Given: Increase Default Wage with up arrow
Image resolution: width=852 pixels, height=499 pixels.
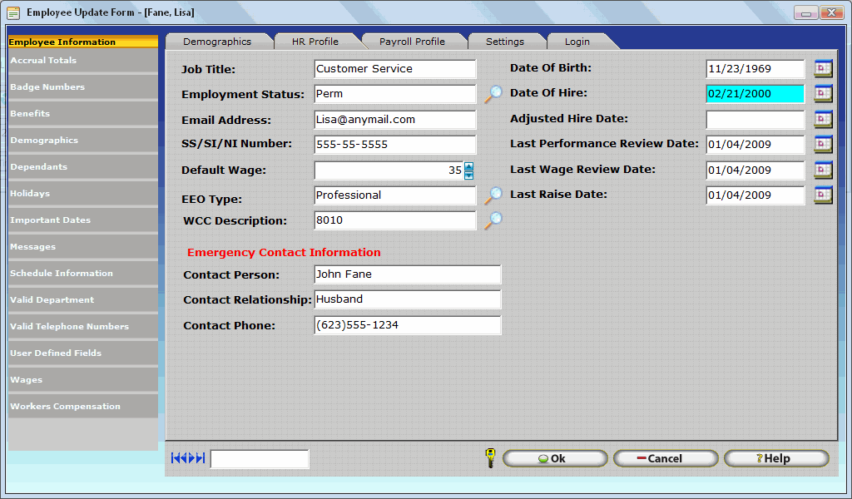Looking at the screenshot, I should tap(468, 166).
